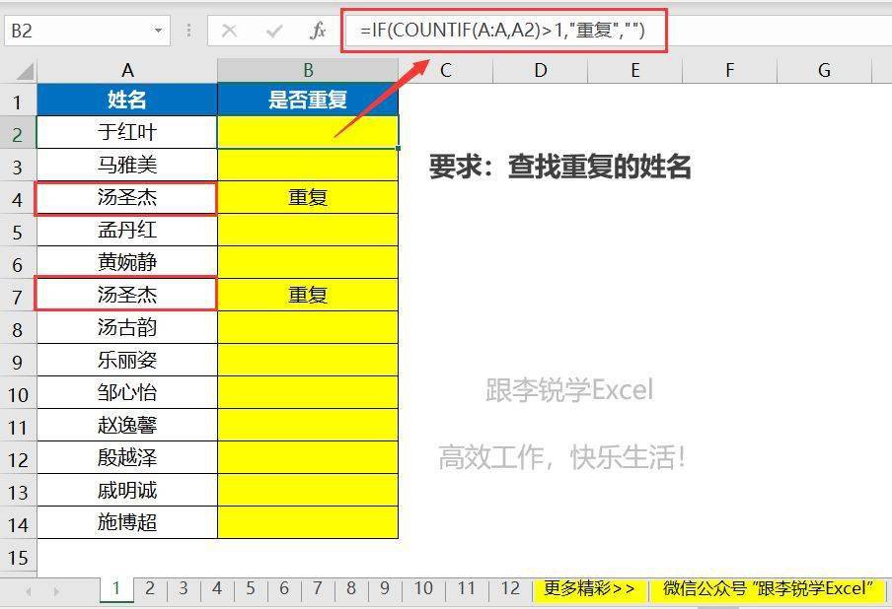Switch to sheet tab 1
The width and height of the screenshot is (892, 609).
[x=116, y=588]
